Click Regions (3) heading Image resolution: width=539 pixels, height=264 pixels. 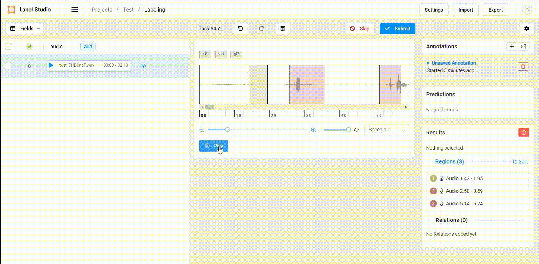(x=449, y=161)
